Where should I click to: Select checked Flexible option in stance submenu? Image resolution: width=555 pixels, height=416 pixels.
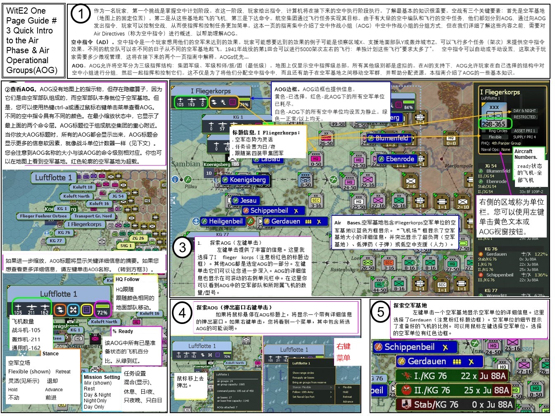coord(347,387)
